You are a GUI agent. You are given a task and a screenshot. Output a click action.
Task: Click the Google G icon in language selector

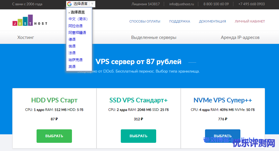pyautogui.click(x=69, y=4)
